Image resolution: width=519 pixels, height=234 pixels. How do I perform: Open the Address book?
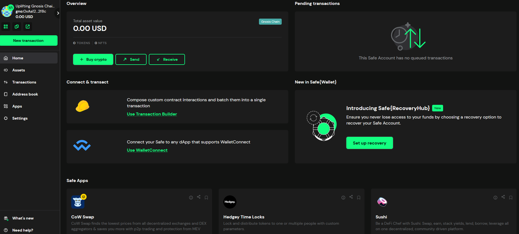pyautogui.click(x=29, y=94)
